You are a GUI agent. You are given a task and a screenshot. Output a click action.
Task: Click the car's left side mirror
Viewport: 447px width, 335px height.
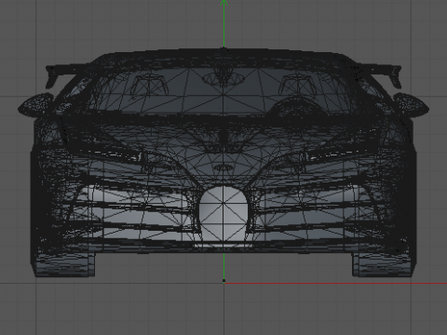(35, 105)
